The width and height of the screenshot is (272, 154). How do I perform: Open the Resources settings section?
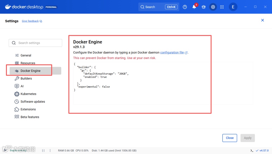(x=36, y=63)
